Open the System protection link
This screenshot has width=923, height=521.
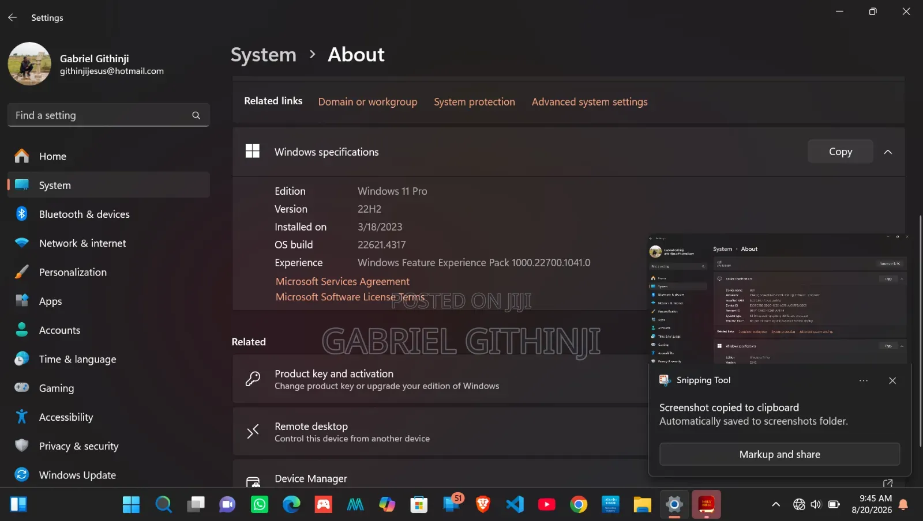[474, 102]
